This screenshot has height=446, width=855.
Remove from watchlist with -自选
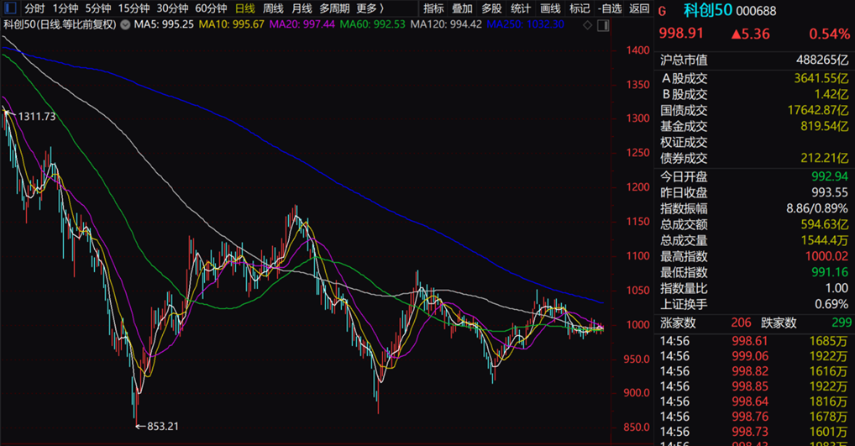610,8
